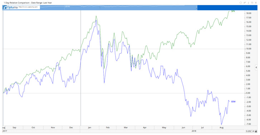Select the EEM series label
Screen dimensions: 260x135
tap(233, 102)
